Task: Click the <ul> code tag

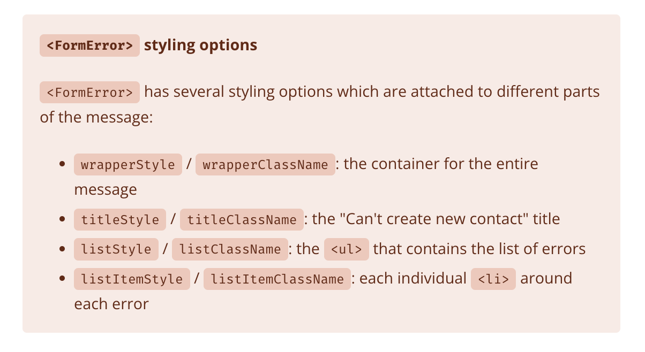Action: [x=347, y=249]
